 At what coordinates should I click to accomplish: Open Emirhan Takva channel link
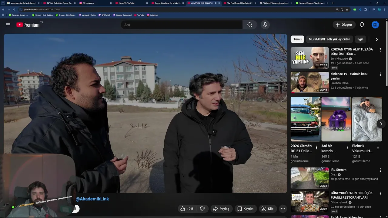click(x=339, y=83)
